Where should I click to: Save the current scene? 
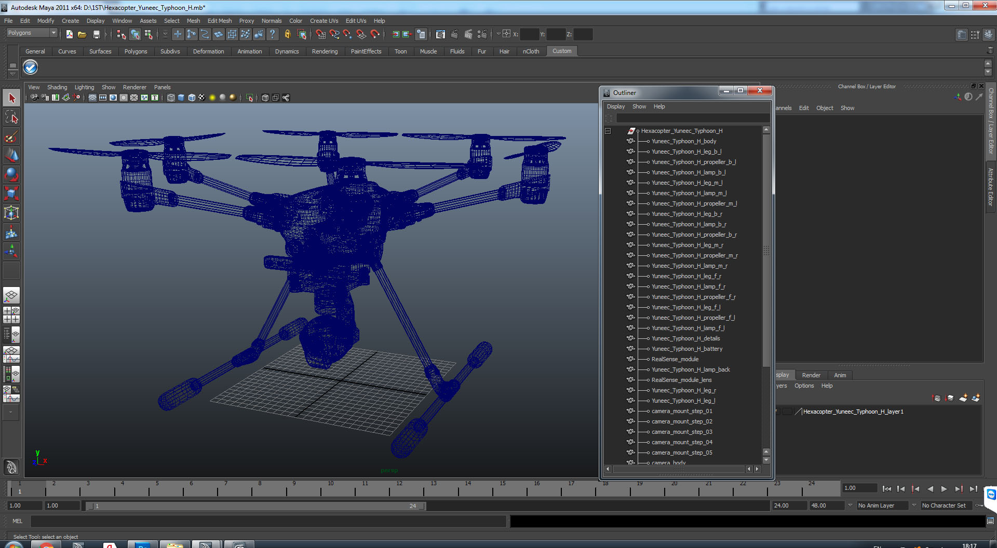(97, 34)
